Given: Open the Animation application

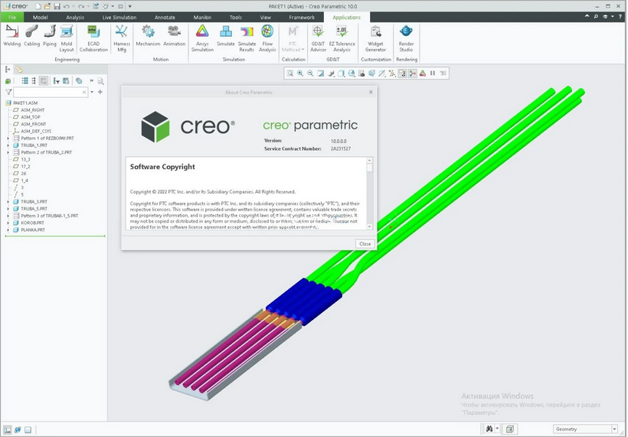Looking at the screenshot, I should coord(174,35).
